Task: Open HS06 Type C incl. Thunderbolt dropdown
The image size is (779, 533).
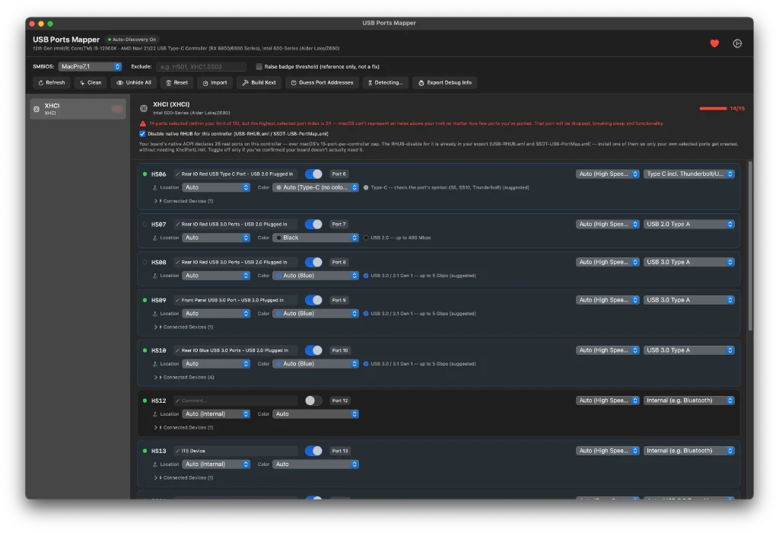Action: (688, 174)
